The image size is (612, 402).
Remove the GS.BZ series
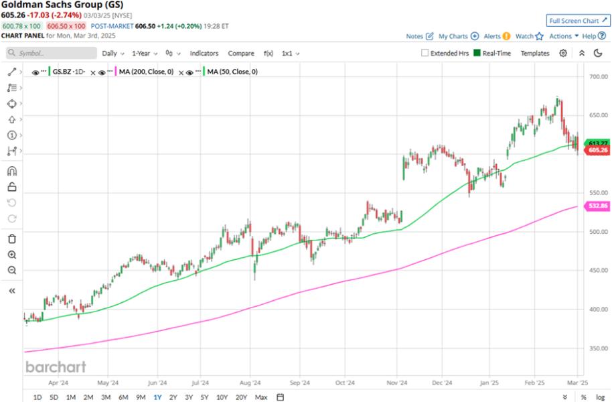(x=93, y=72)
